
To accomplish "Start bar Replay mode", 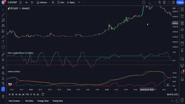I will click(71, 3).
